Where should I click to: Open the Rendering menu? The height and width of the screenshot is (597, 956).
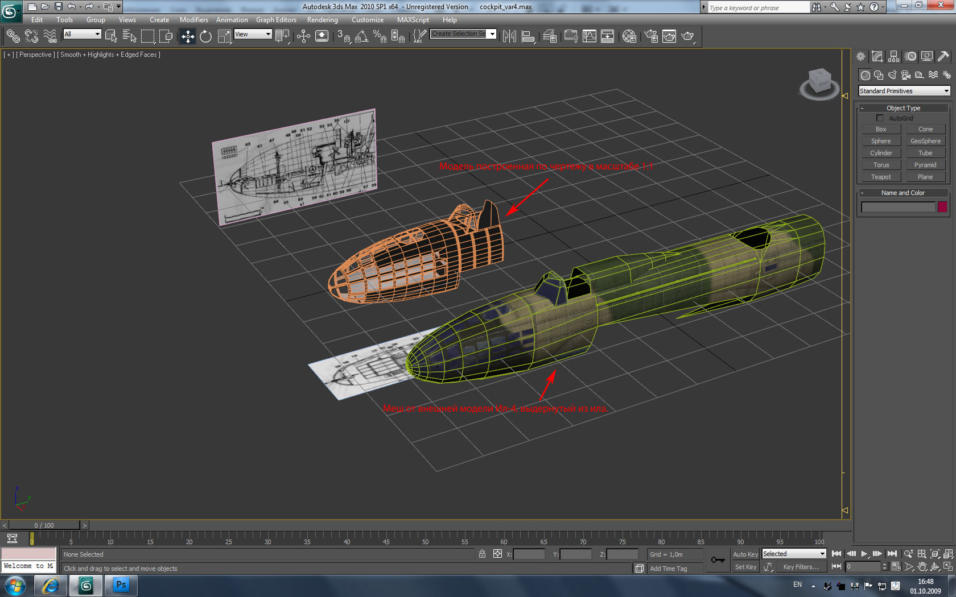click(x=322, y=20)
